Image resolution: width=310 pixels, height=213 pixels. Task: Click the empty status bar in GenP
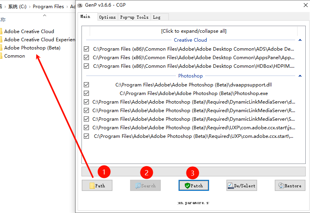(193, 171)
